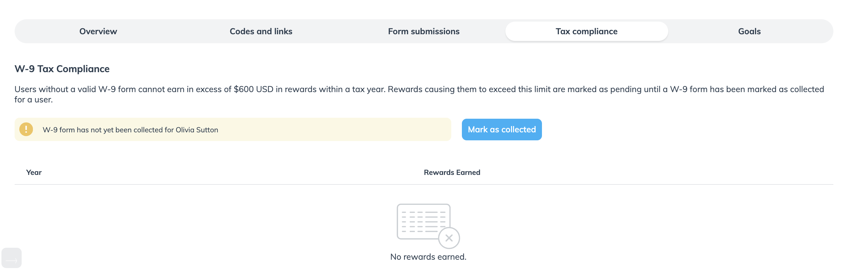The width and height of the screenshot is (848, 278).
Task: Select the Tax compliance tab
Action: coord(587,31)
